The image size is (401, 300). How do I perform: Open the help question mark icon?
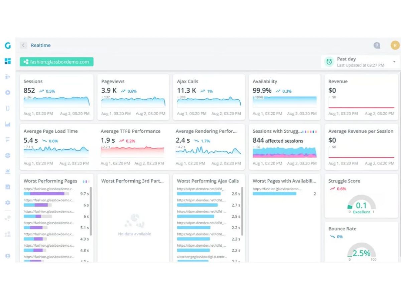(377, 45)
